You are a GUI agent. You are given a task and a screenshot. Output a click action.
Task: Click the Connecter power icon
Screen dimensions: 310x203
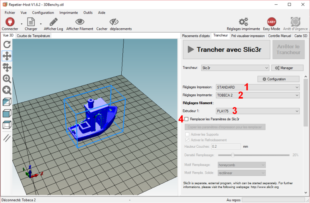click(x=10, y=22)
